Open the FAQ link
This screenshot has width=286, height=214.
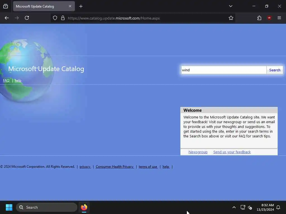click(x=6, y=81)
